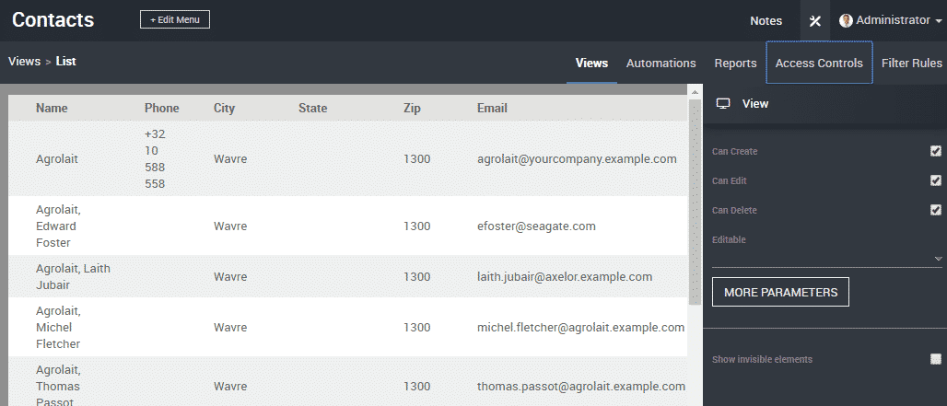Open the Reports tab
Image resolution: width=947 pixels, height=406 pixels.
(x=735, y=64)
